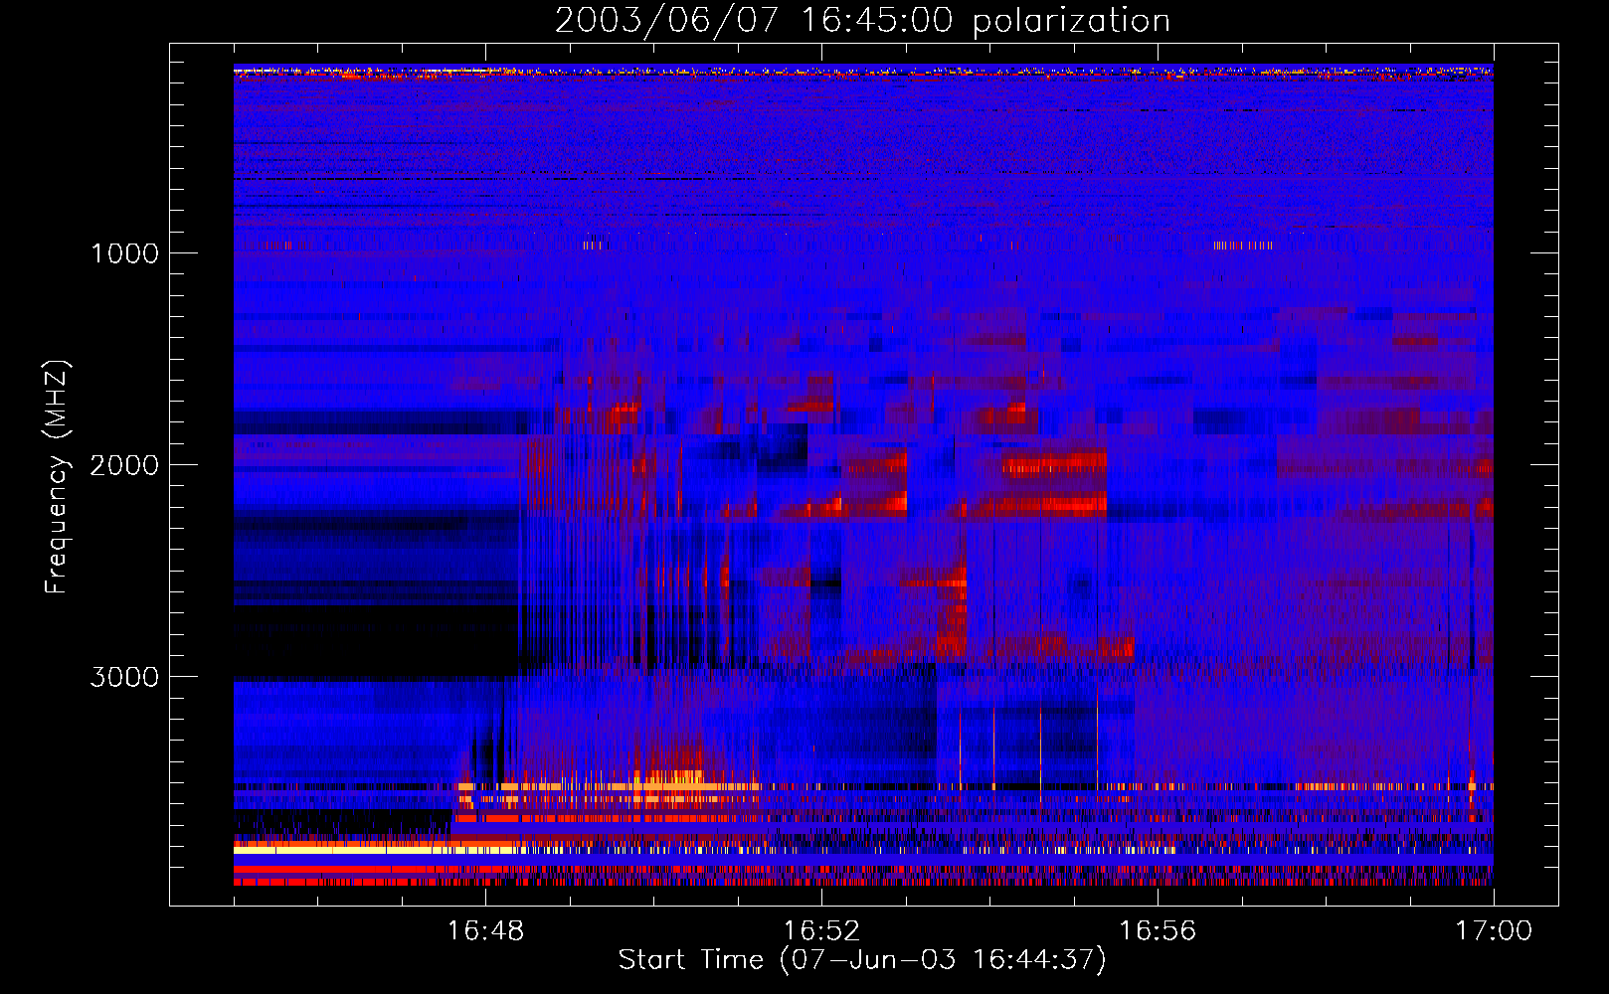This screenshot has height=994, width=1609.
Task: Click the 3000 frequency tick label
Action: [124, 677]
